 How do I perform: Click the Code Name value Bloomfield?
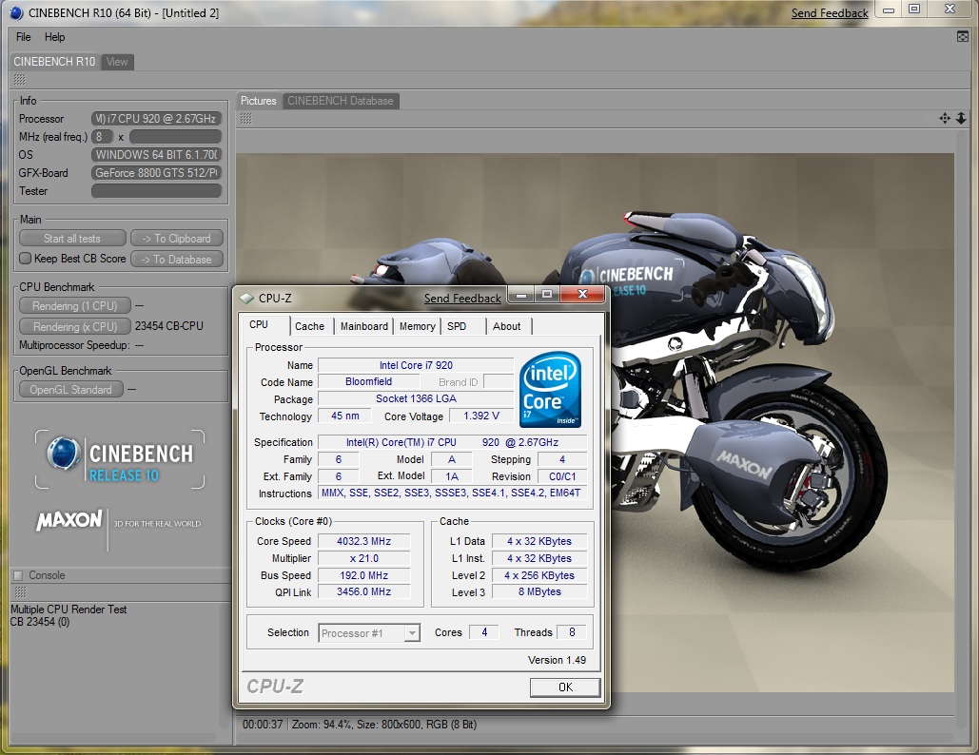pyautogui.click(x=368, y=381)
